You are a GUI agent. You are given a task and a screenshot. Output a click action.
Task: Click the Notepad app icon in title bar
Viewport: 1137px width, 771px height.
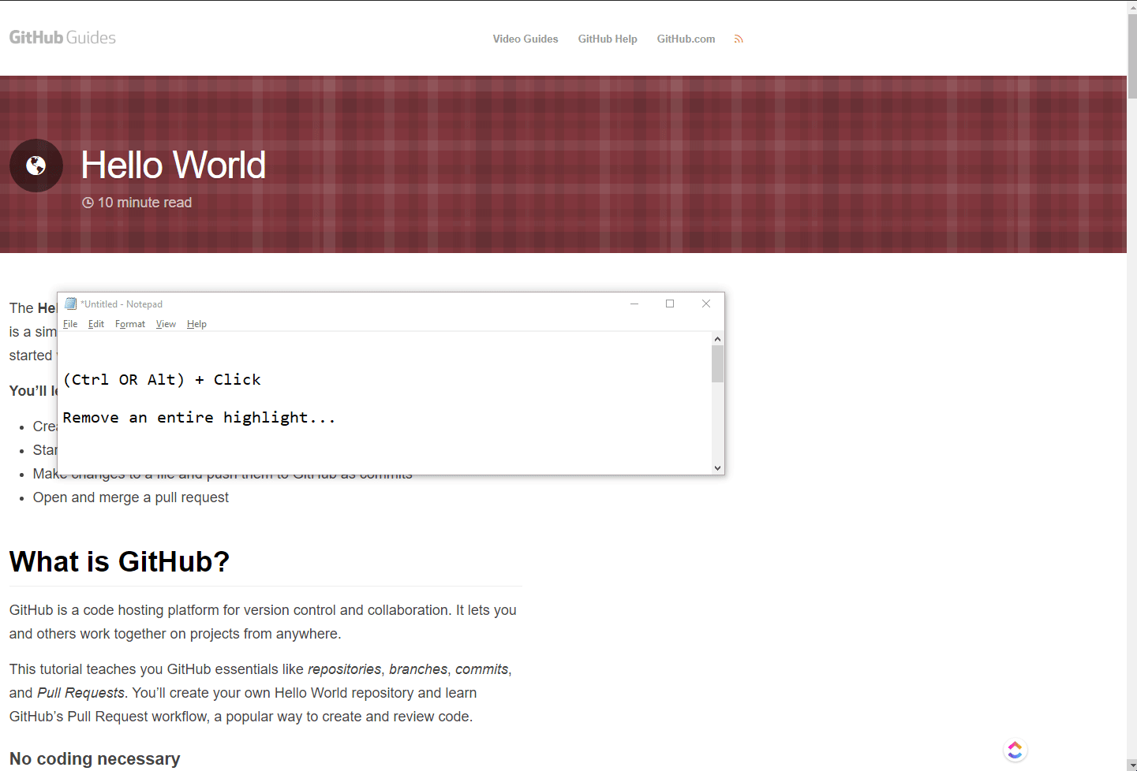(x=71, y=304)
